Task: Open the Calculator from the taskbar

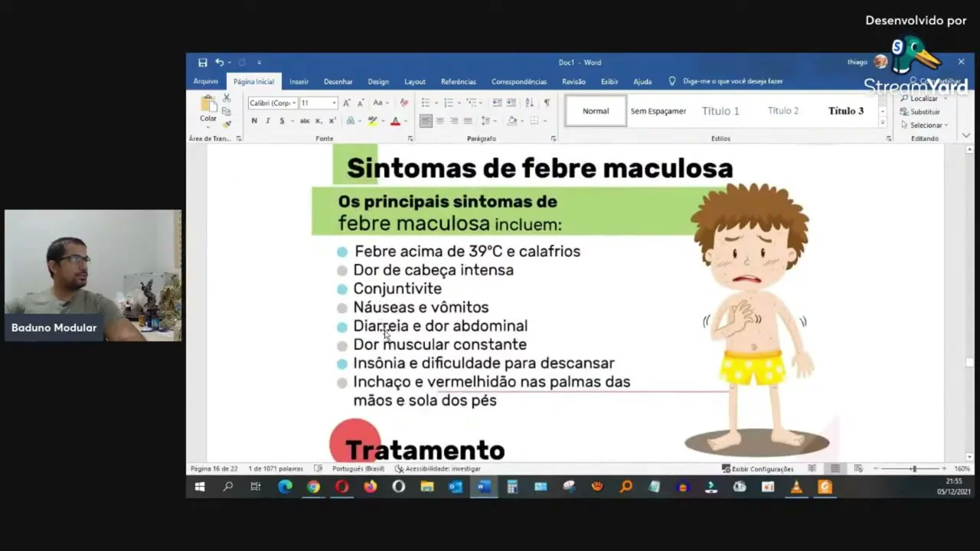Action: (x=512, y=487)
